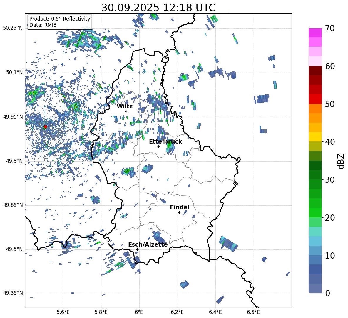Click the colorbar tick label 20
This screenshot has height=318, width=348.
[x=330, y=217]
